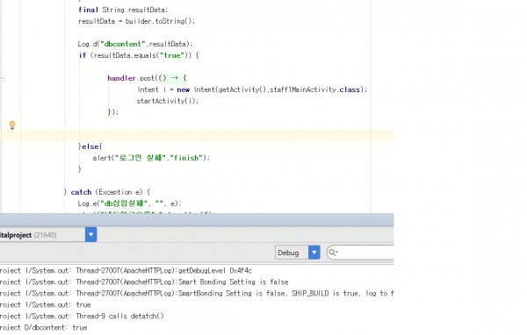527x335 pixels.
Task: Select log line "D/dbcontent: true"
Action: pyautogui.click(x=44, y=328)
